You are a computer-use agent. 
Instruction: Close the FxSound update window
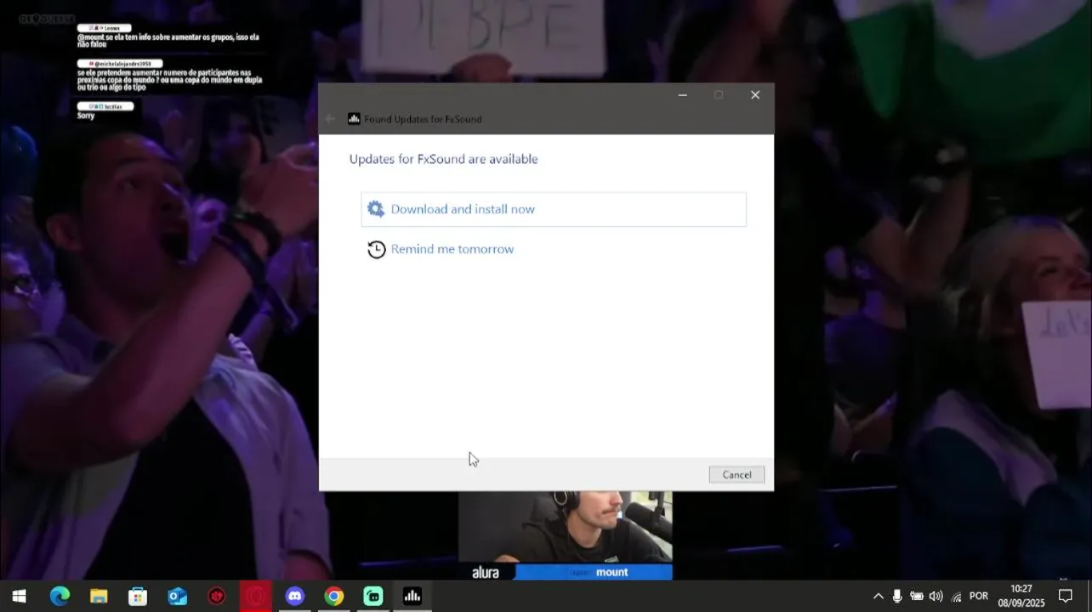[755, 95]
